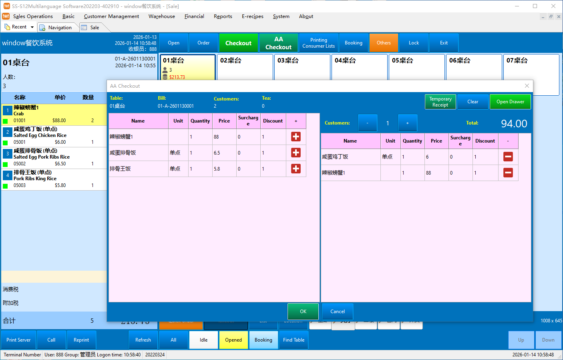
Task: Remove 咸蛋鸡丁饭 with its red minus icon
Action: tap(508, 157)
